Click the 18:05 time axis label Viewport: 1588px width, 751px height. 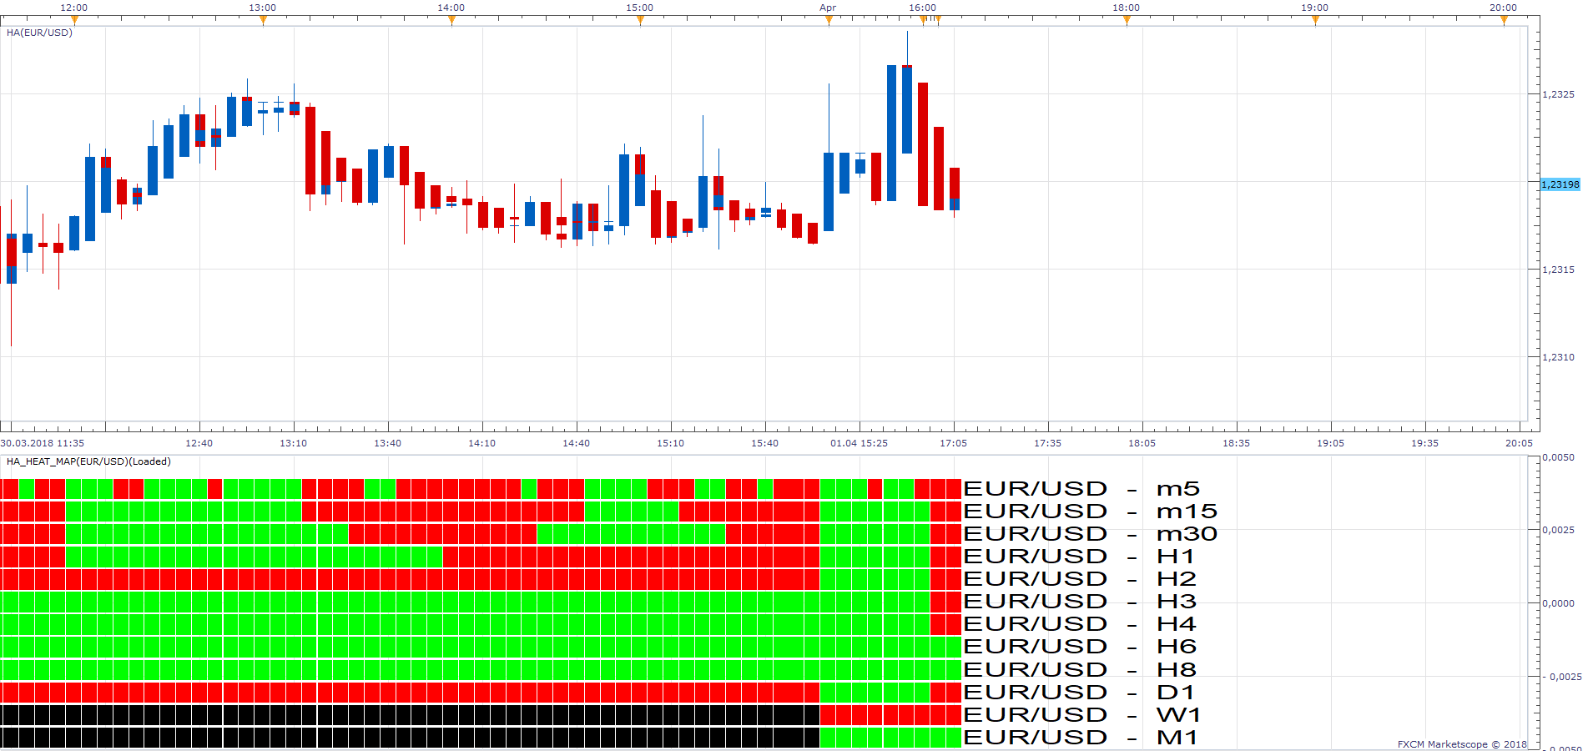[1142, 443]
